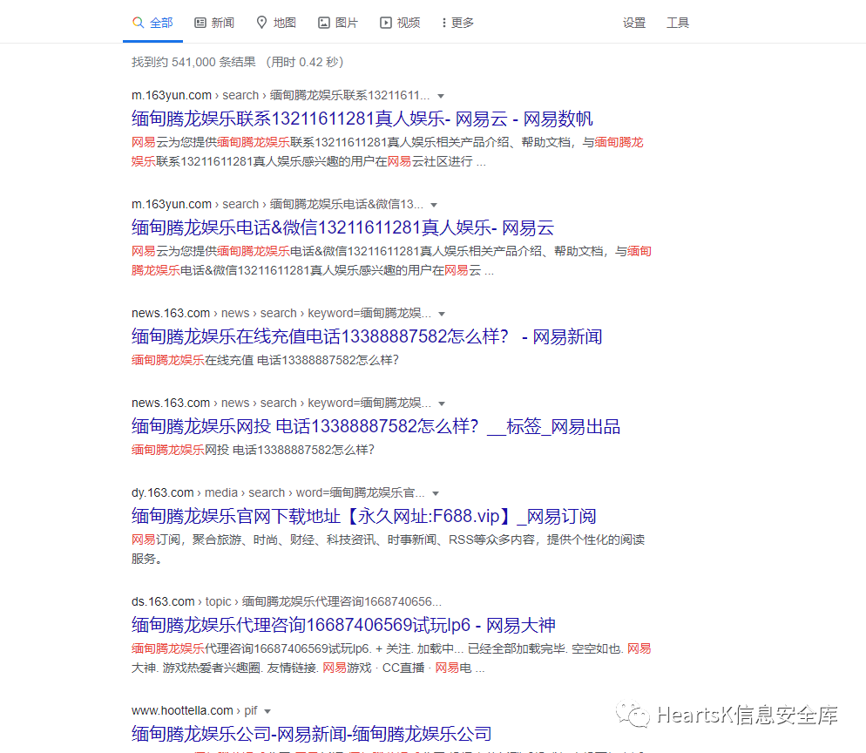This screenshot has width=866, height=753.
Task: Open result 缅甸腾龙娱乐联系13211611281真人娱乐- 网易云 - 网易数帆
Action: click(362, 119)
